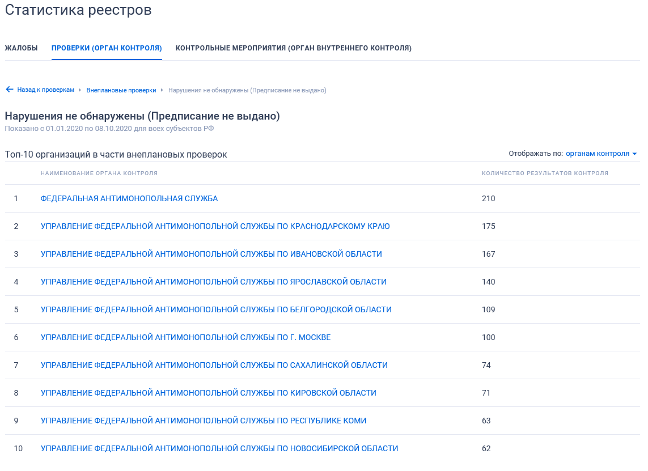Select count value 175
Viewport: 648px width, 471px height.
pyautogui.click(x=488, y=226)
